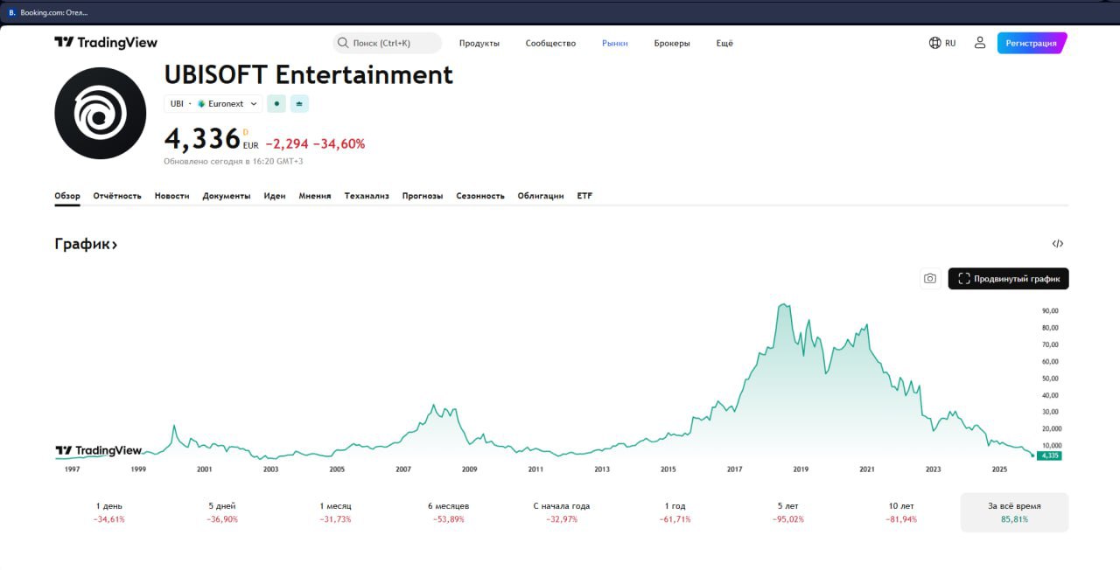Open the Продвинутый график button
1120x570 pixels.
(x=1008, y=279)
